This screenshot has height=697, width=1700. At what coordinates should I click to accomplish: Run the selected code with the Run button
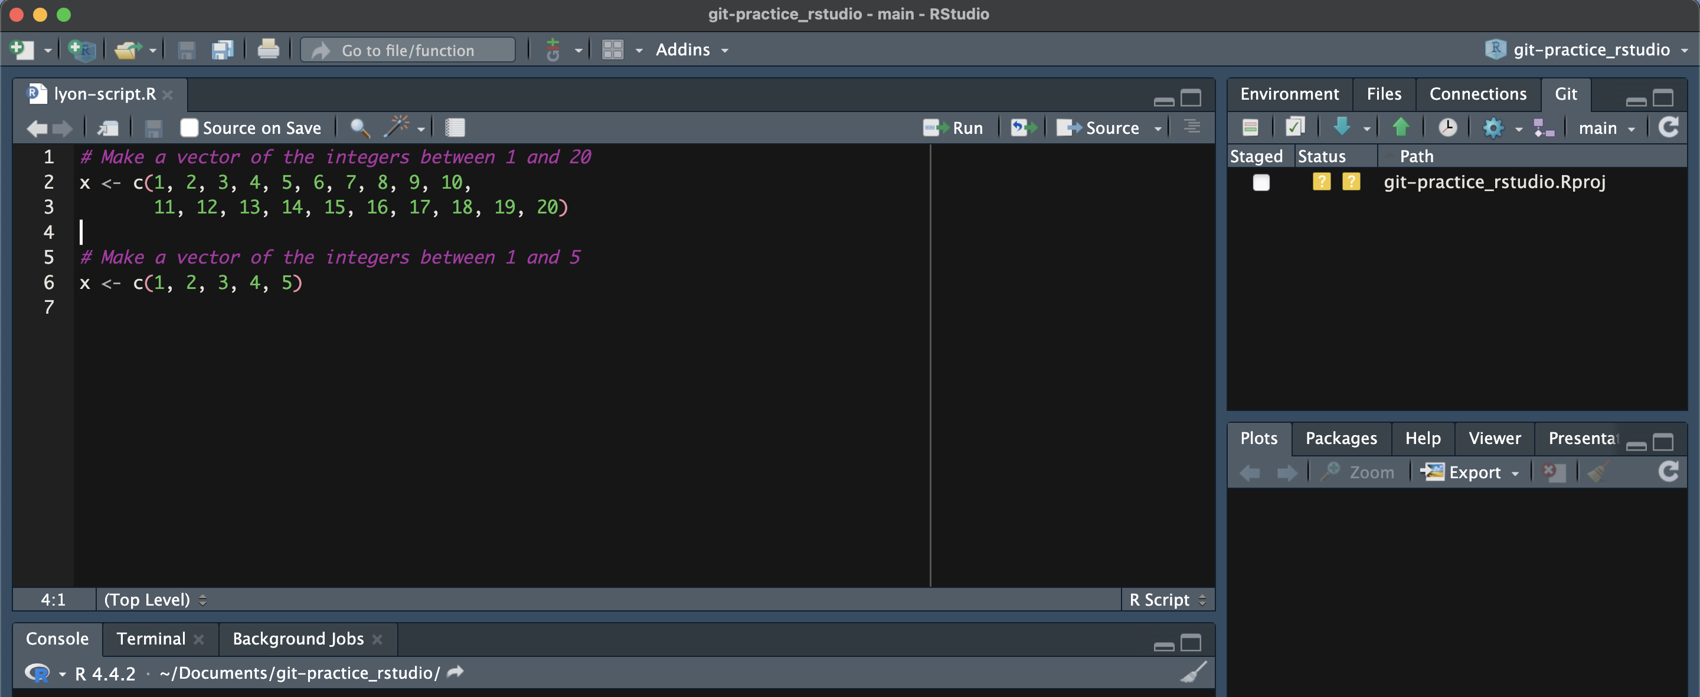pos(954,127)
